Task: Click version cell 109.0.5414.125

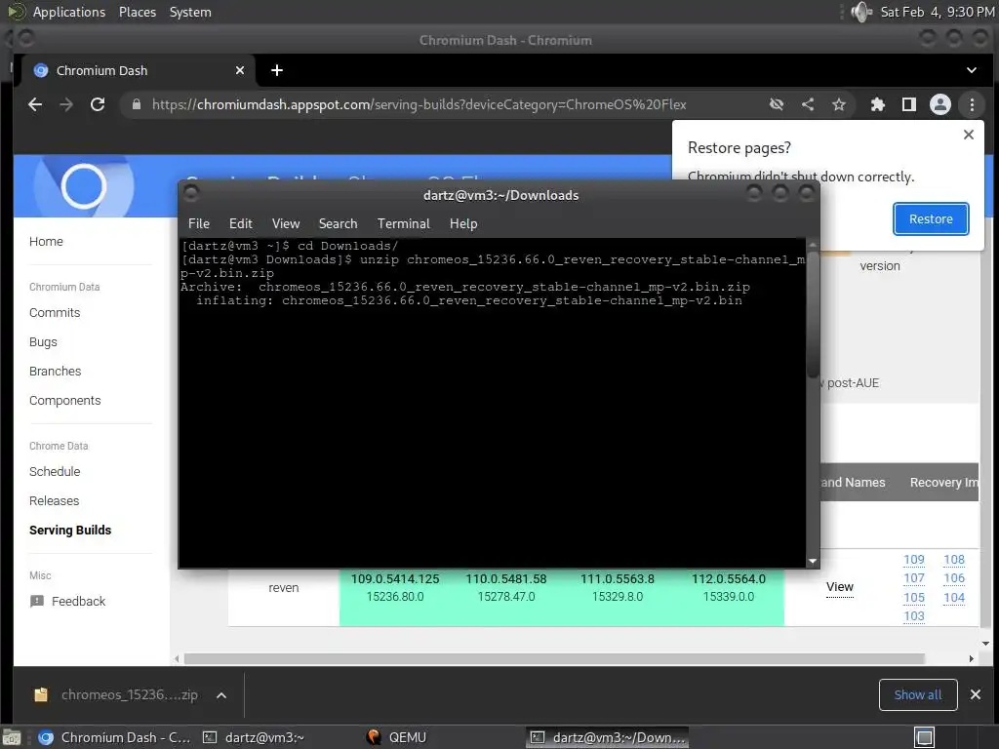Action: (395, 579)
